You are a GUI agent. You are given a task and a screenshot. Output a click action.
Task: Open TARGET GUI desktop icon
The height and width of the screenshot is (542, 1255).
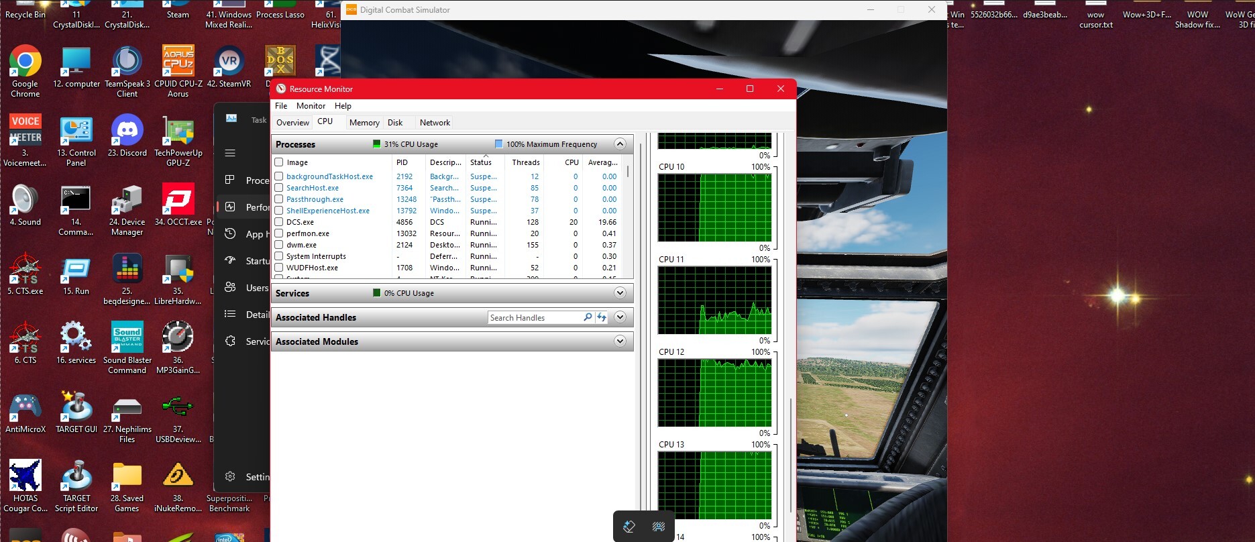[76, 413]
